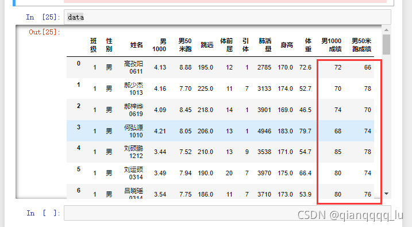
Task: Click the 4.13 value in row 0
Action: click(160, 67)
